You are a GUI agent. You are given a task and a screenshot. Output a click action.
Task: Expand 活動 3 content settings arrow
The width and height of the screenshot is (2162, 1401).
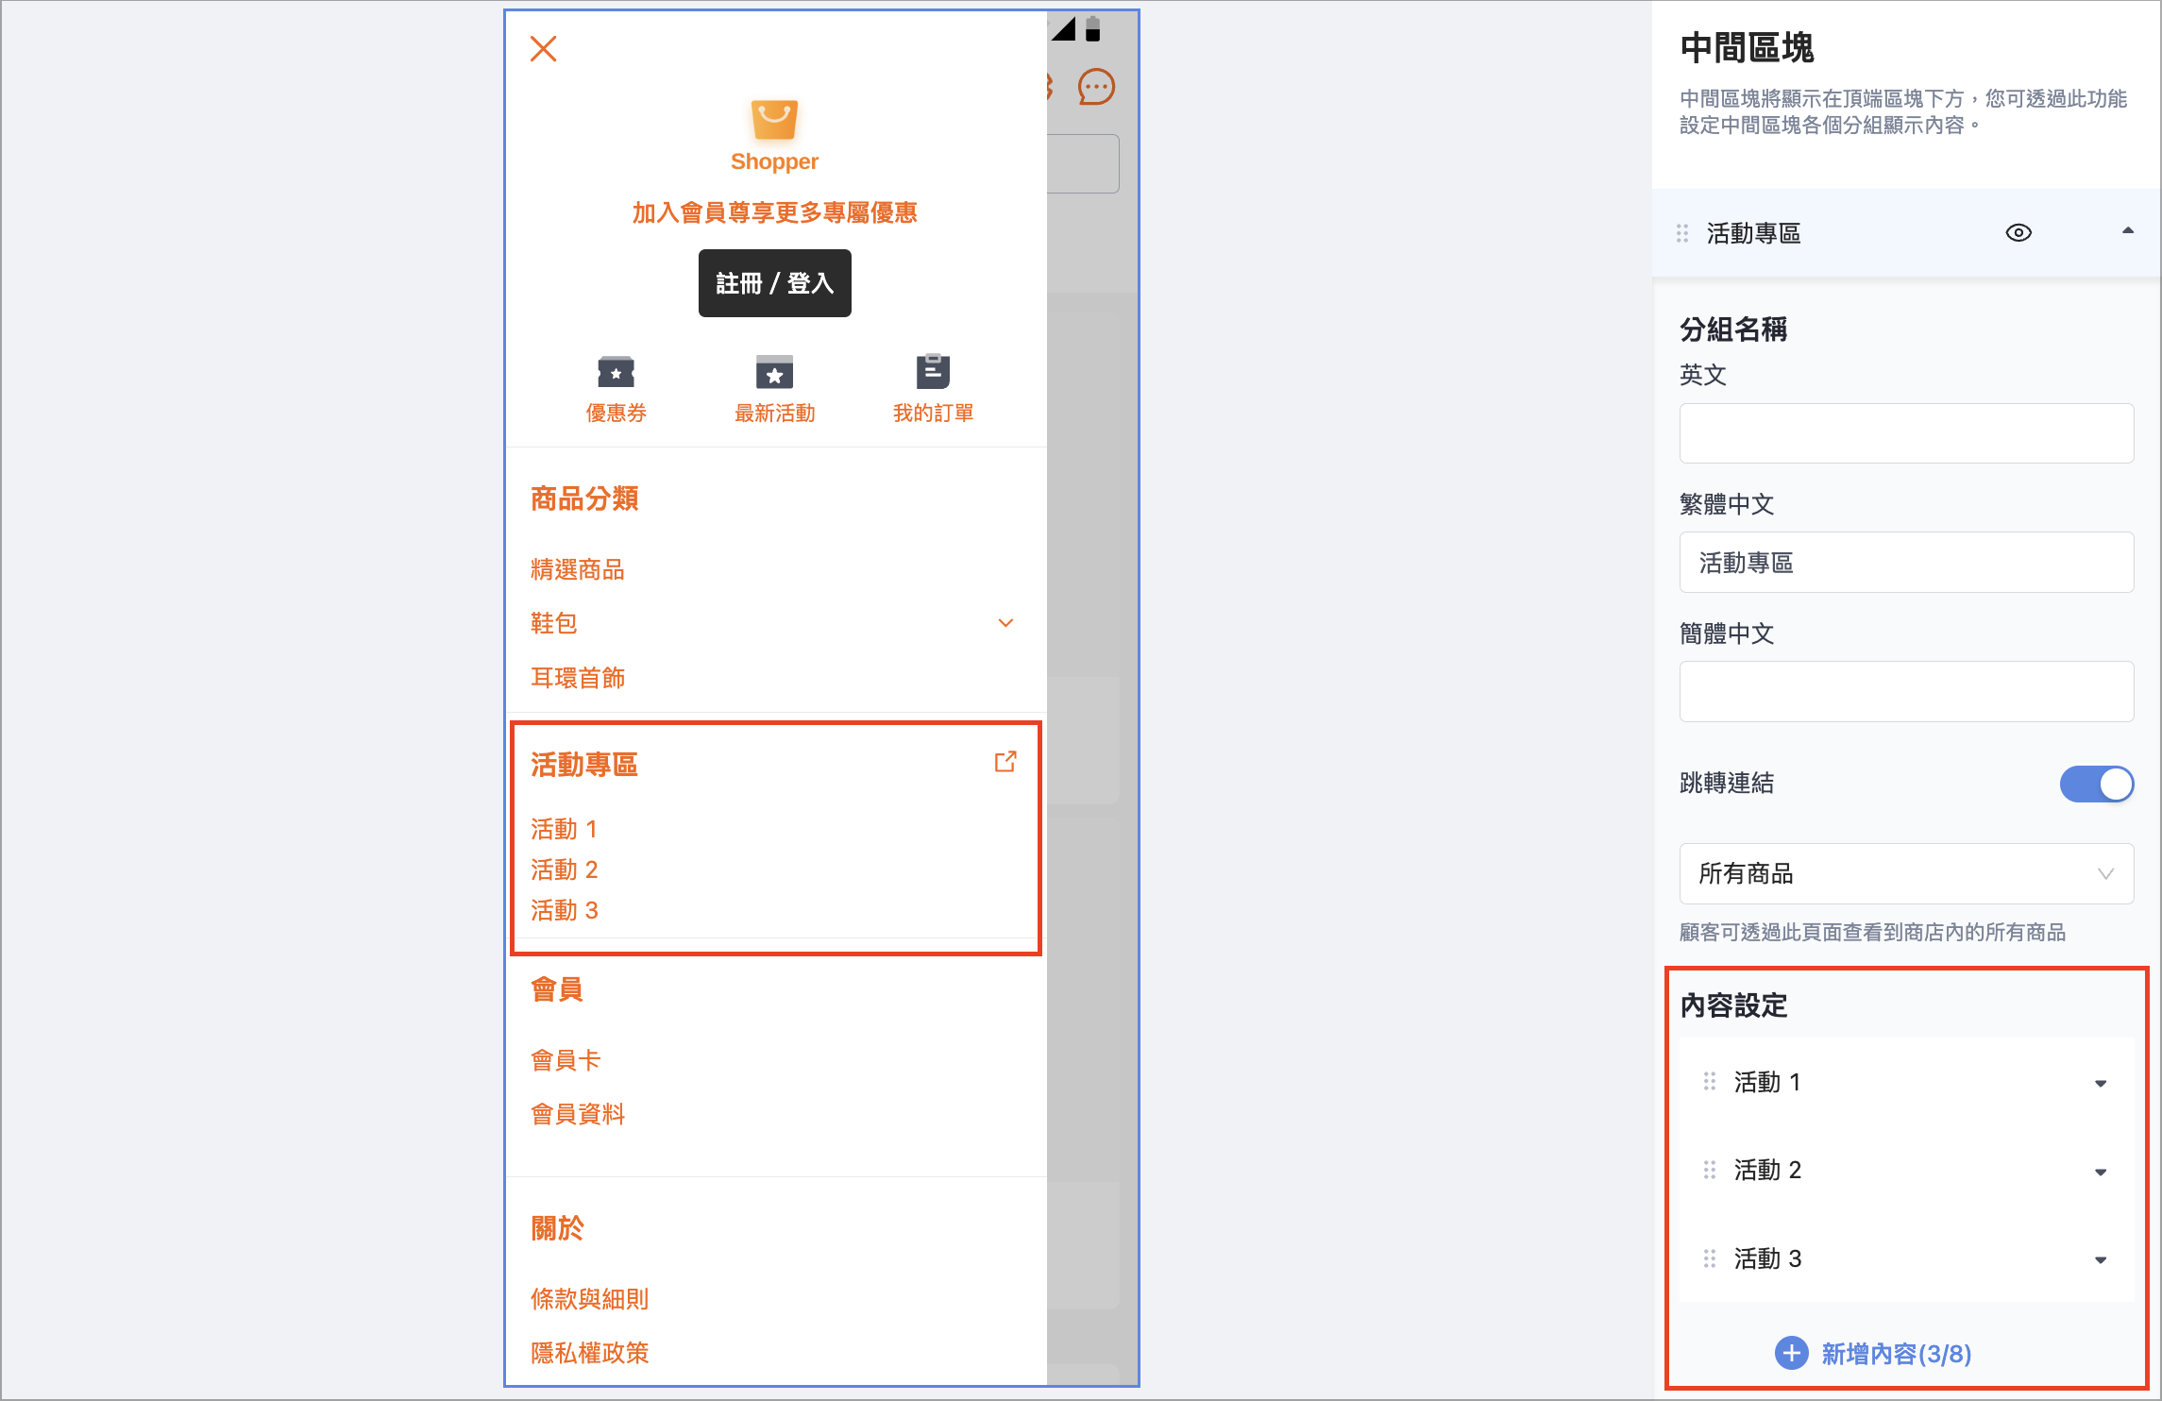[2101, 1260]
